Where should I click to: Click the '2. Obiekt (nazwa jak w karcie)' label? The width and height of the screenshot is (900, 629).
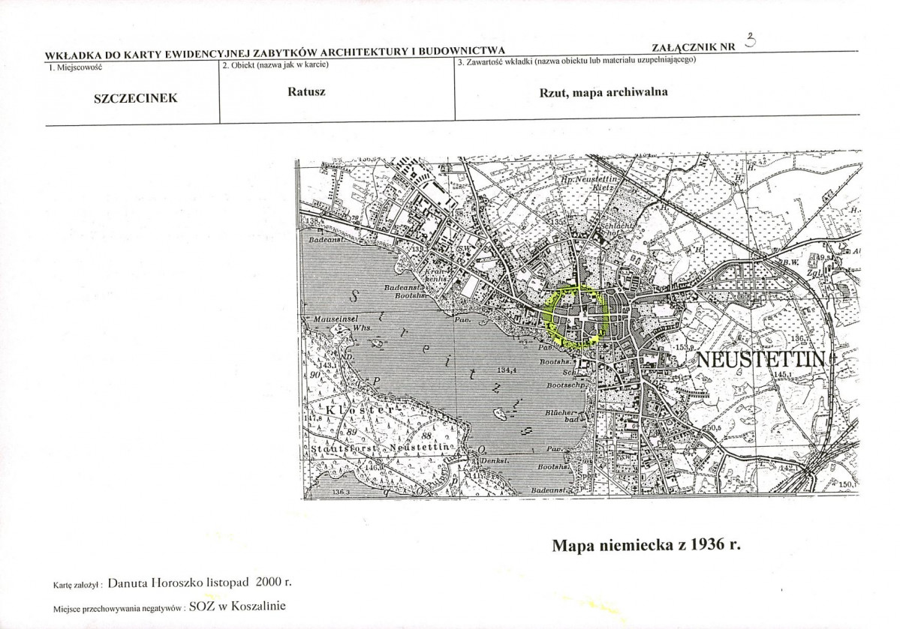(275, 64)
